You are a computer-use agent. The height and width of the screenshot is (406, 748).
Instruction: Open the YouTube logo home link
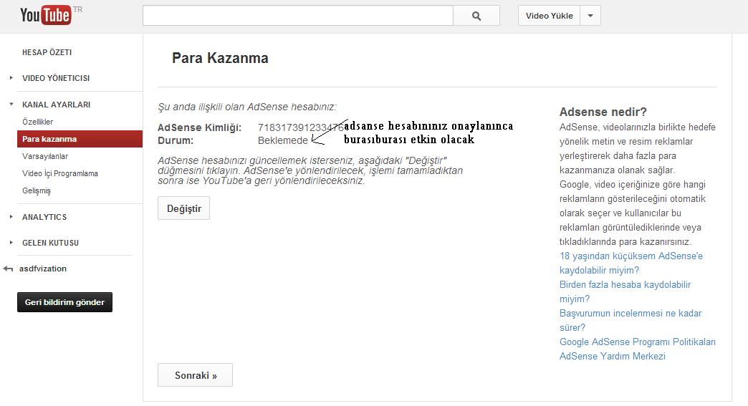pos(47,15)
